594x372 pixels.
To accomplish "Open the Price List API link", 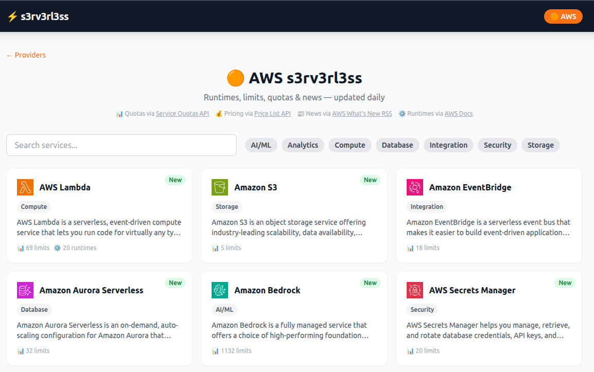I will point(272,113).
